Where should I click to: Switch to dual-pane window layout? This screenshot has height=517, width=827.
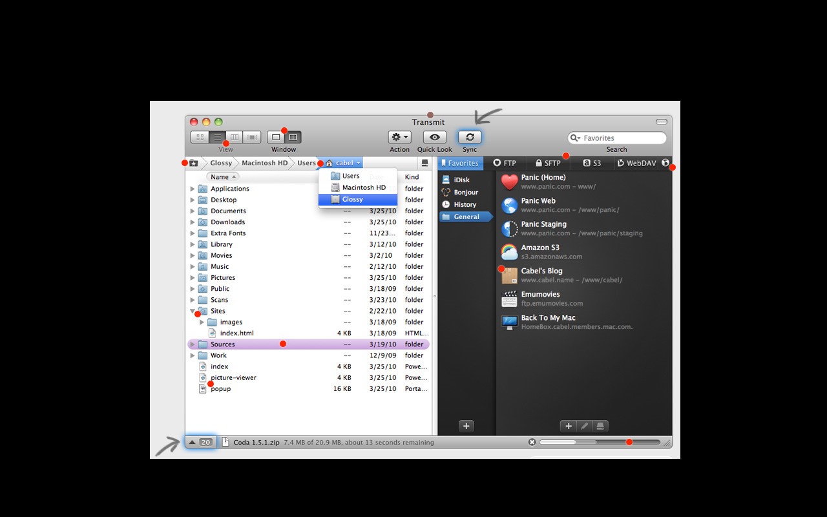coord(293,137)
